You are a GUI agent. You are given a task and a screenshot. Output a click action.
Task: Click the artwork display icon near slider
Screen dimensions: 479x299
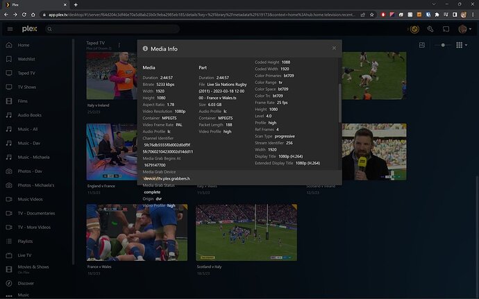pyautogui.click(x=422, y=45)
